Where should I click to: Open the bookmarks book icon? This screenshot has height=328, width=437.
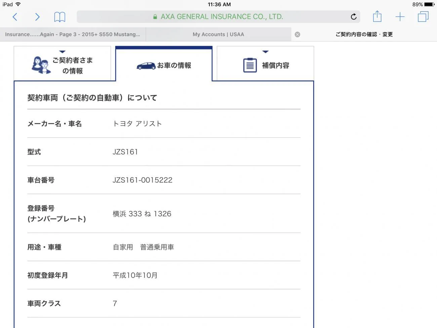coord(59,17)
